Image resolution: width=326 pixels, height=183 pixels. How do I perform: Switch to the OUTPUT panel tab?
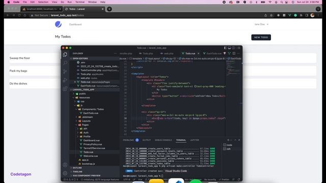147,140
